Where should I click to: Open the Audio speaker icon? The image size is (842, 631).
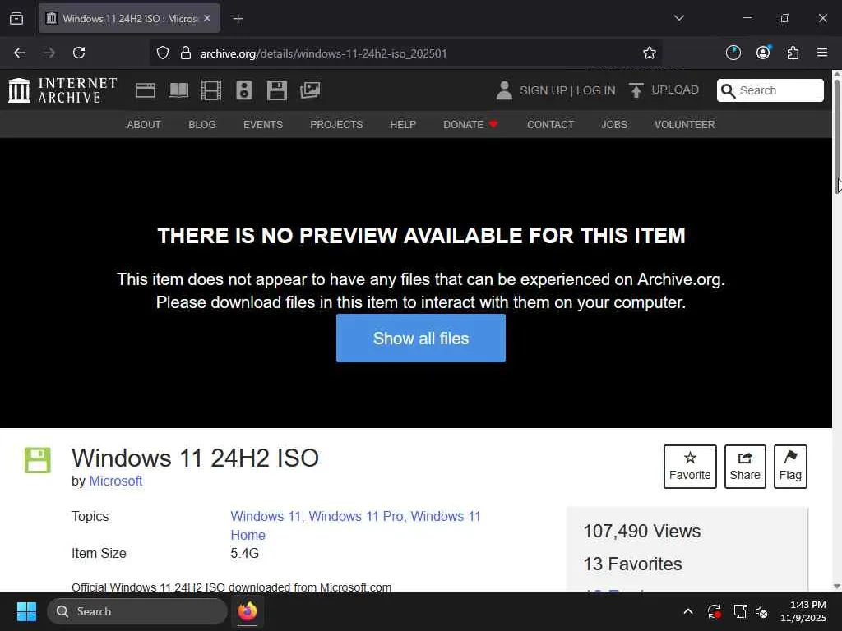(243, 90)
